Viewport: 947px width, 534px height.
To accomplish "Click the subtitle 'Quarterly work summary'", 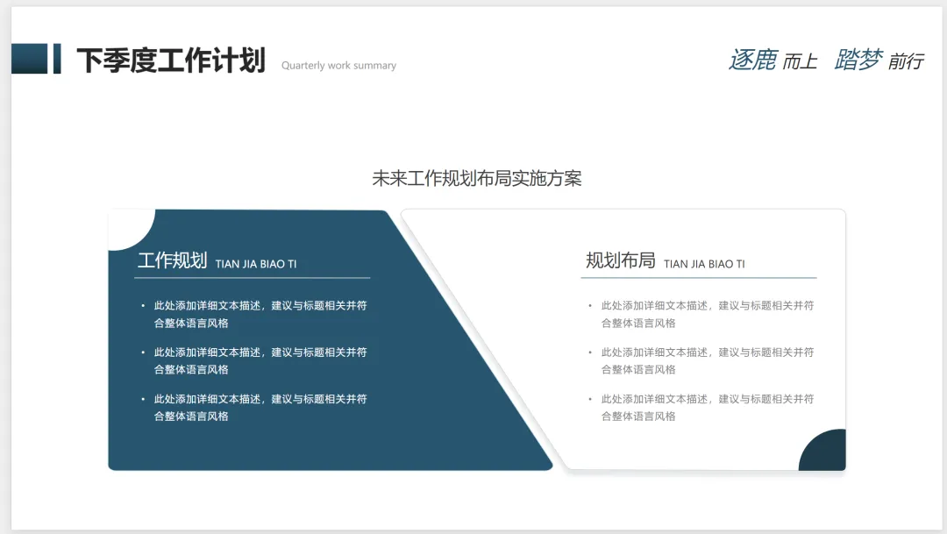I will (338, 65).
